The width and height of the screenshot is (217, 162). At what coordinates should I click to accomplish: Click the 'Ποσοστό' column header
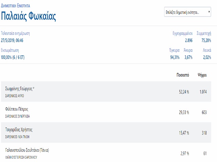(183, 75)
